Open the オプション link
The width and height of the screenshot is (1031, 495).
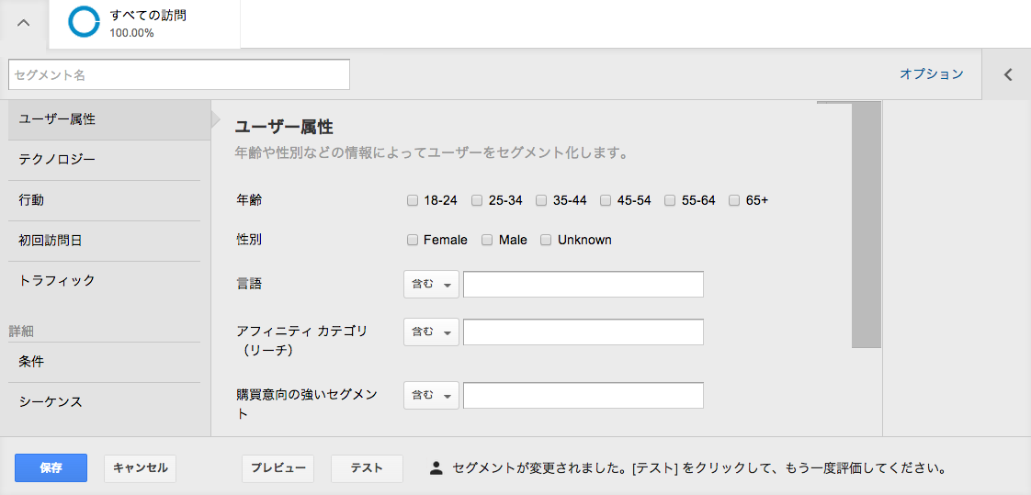pos(932,74)
